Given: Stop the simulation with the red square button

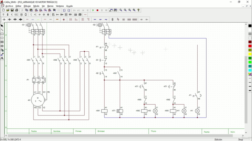Looking at the screenshot, I should 97,10.
